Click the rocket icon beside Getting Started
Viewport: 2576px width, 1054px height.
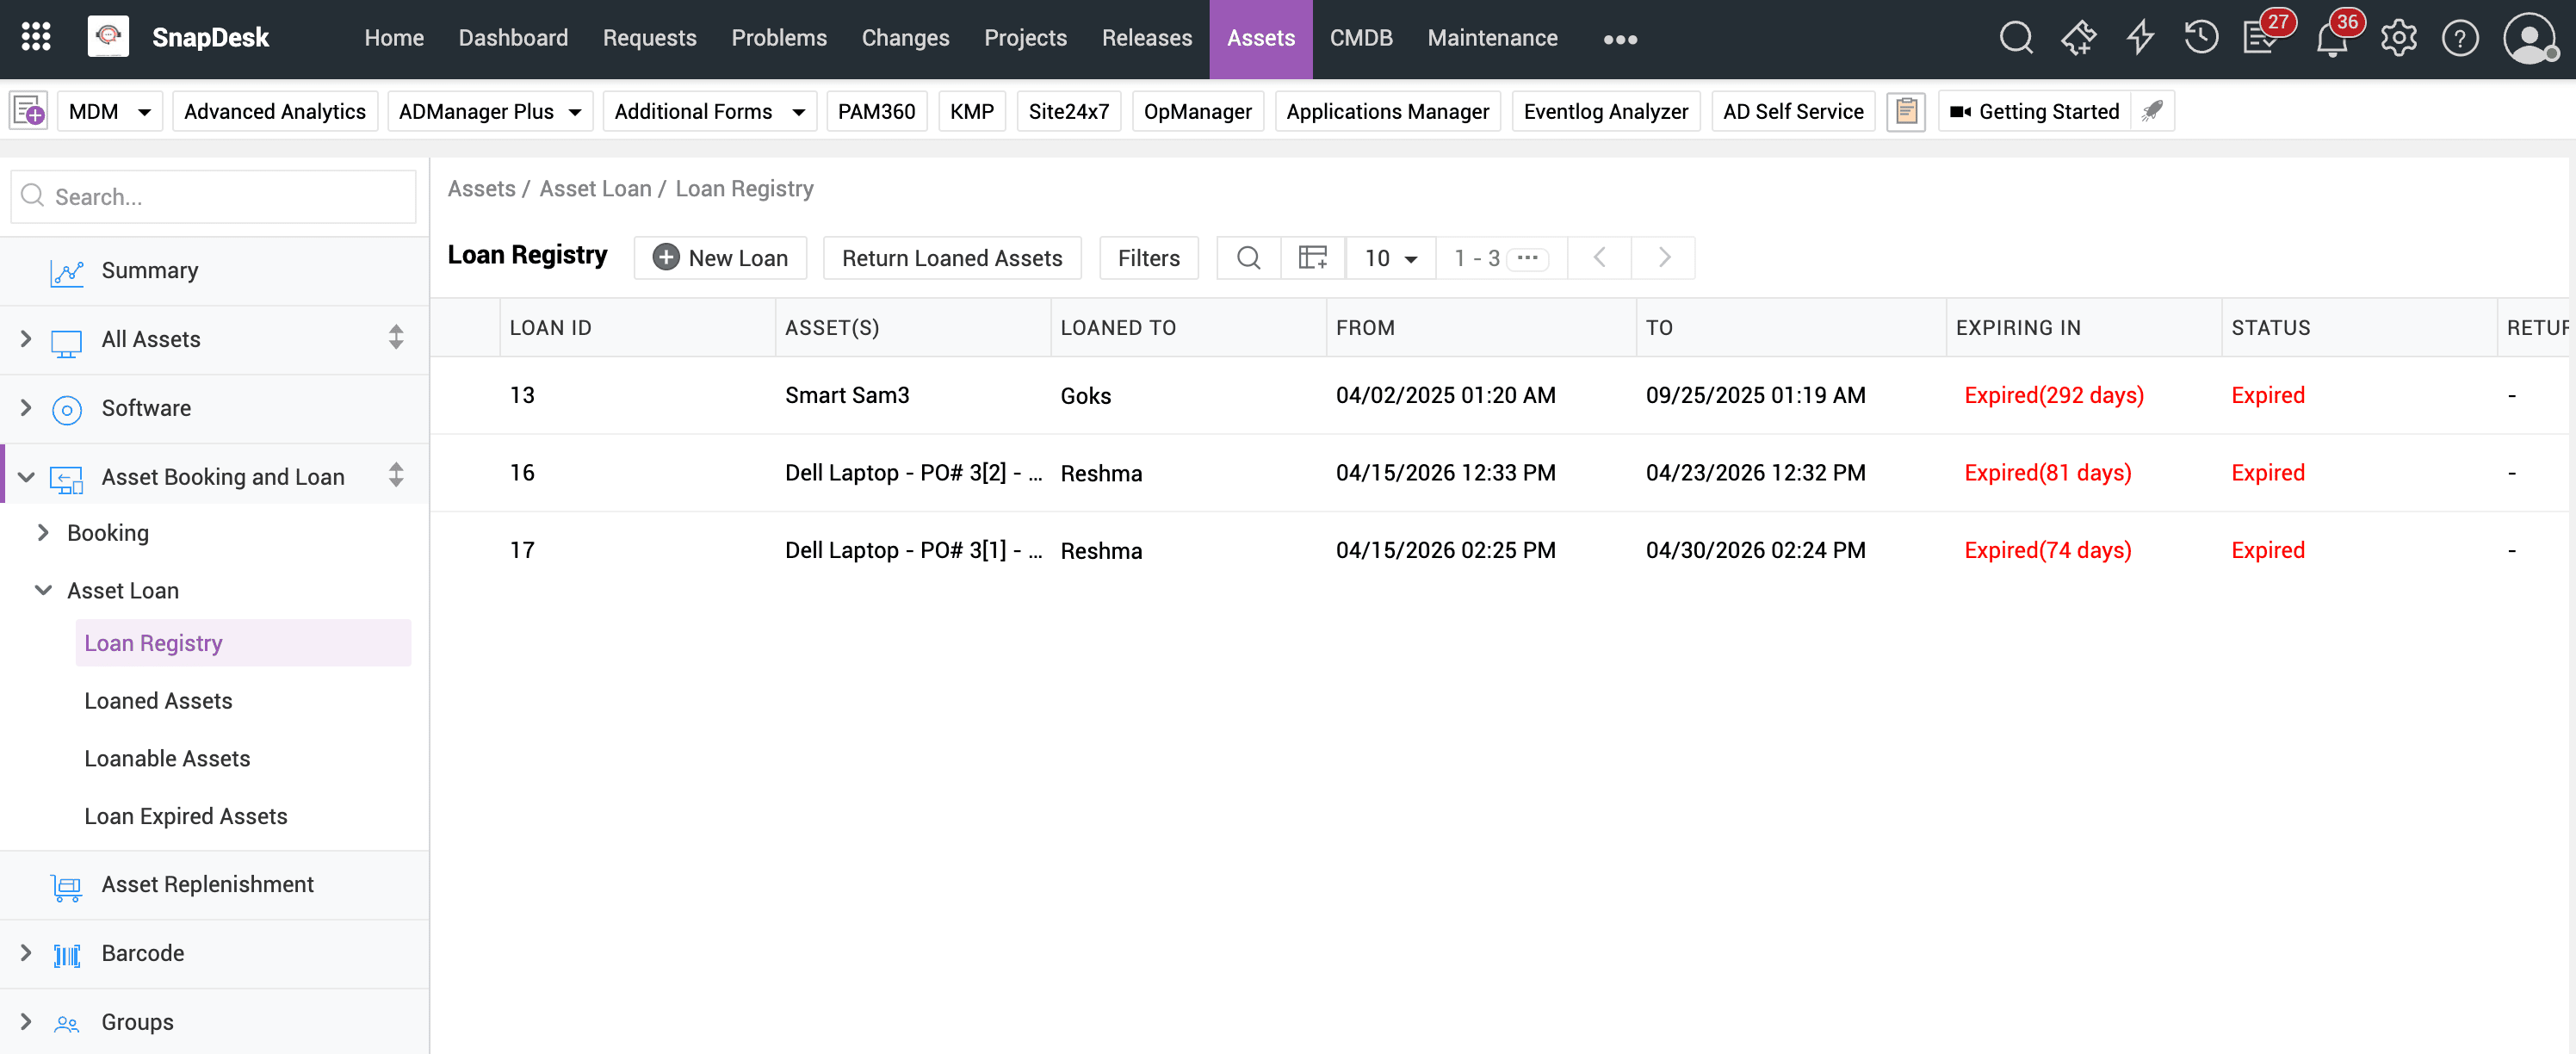coord(2153,111)
